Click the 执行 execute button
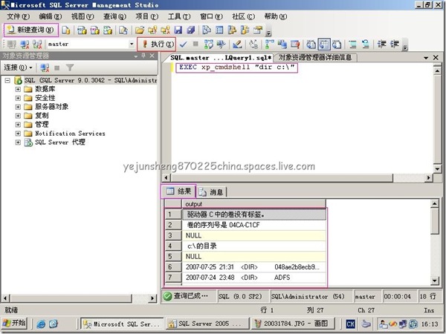The height and width of the screenshot is (334, 446). [x=156, y=44]
